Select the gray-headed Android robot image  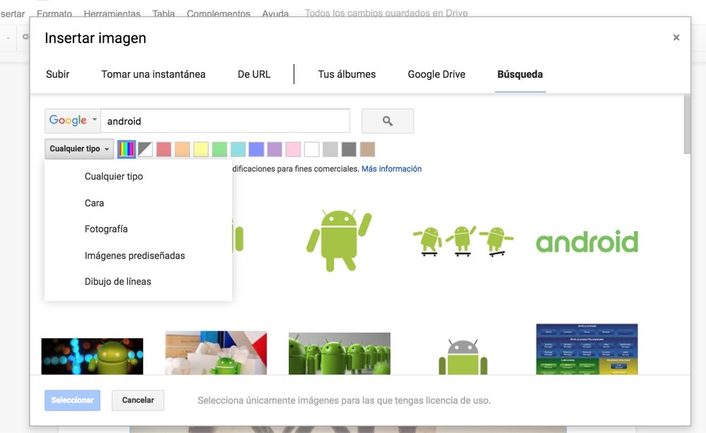pyautogui.click(x=463, y=357)
